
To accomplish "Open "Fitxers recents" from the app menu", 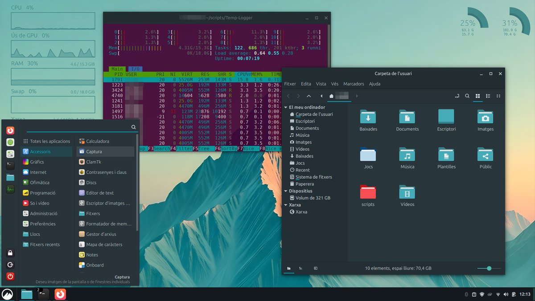I will (45, 244).
